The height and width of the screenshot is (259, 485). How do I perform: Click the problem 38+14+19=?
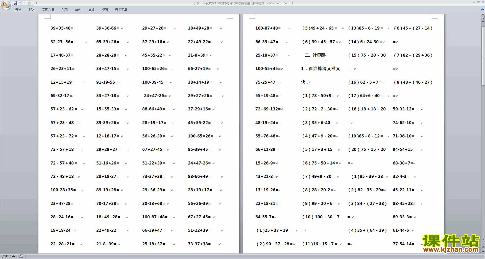(200, 82)
